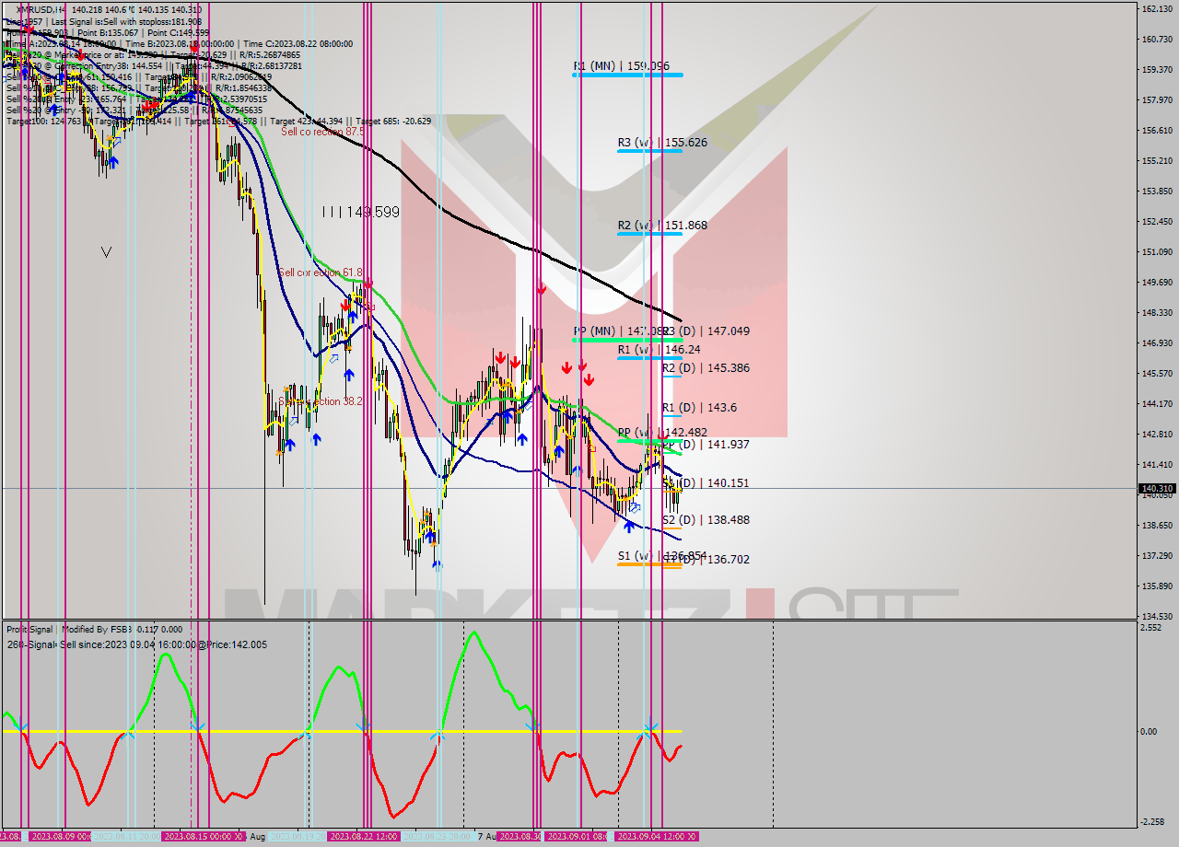This screenshot has height=847, width=1179.
Task: Click the 2023.09.01 08:00 date marker
Action: click(x=577, y=837)
